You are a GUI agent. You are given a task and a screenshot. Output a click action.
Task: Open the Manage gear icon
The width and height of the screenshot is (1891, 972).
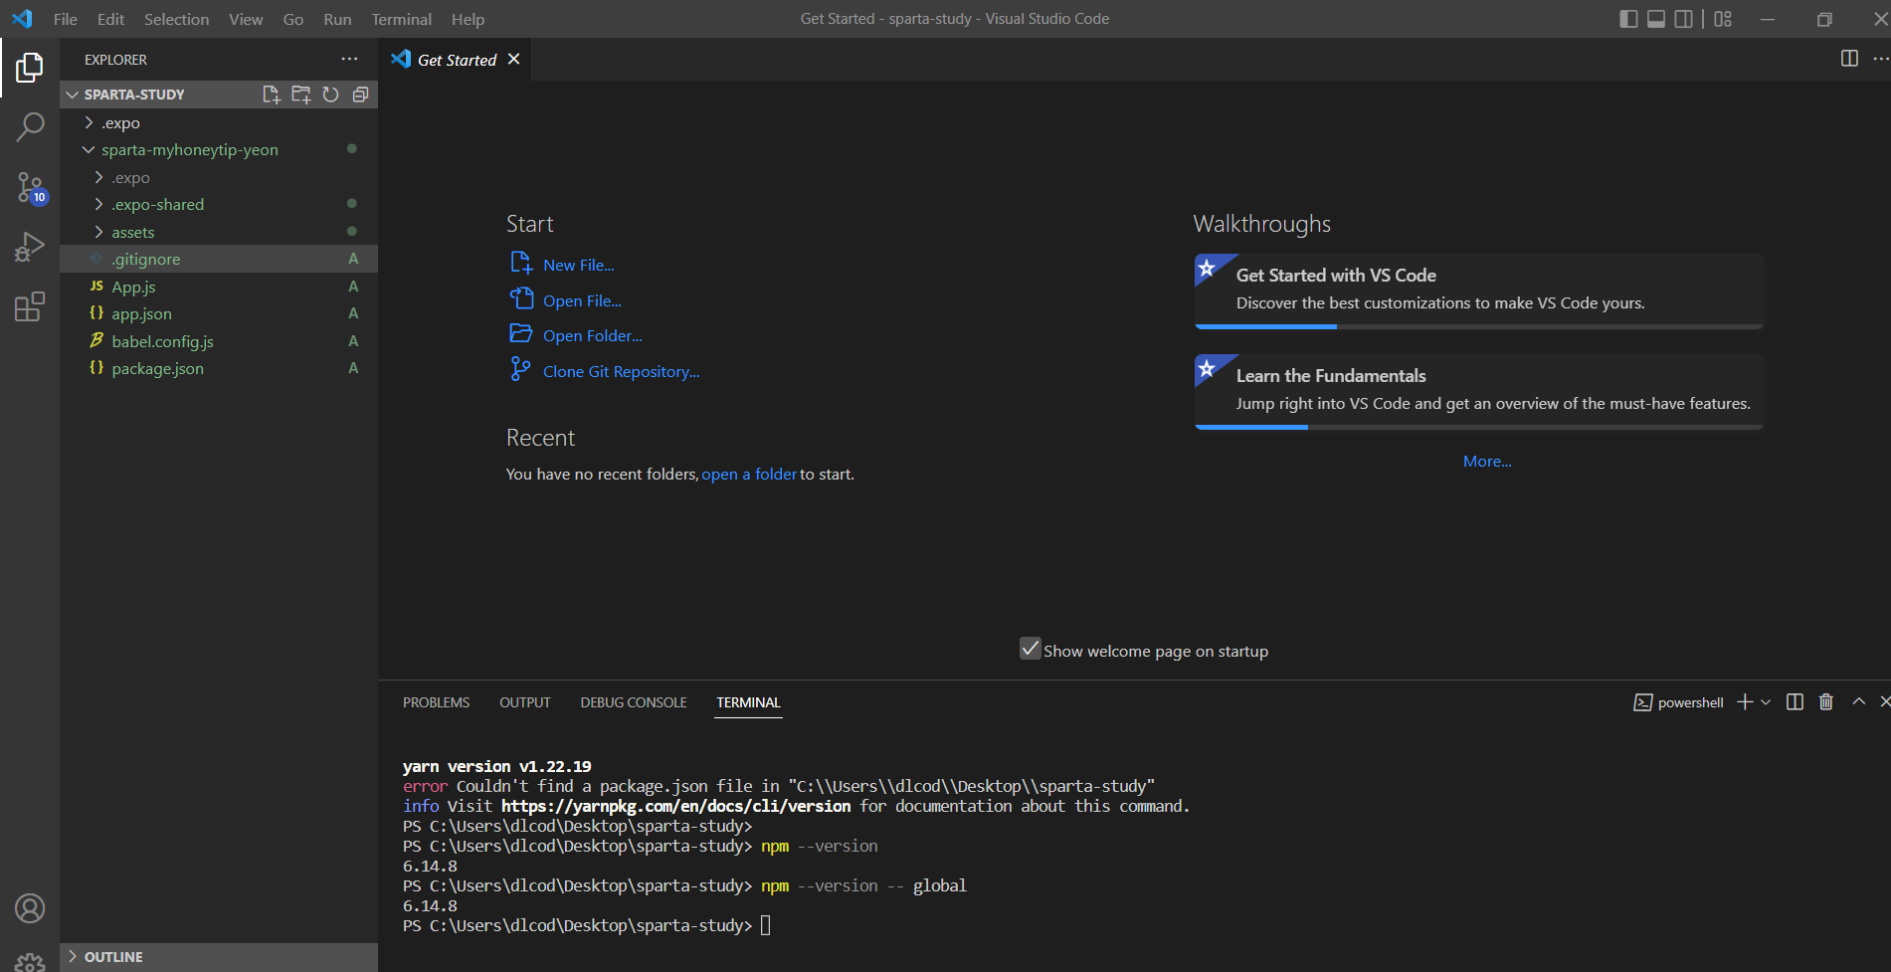(x=30, y=962)
